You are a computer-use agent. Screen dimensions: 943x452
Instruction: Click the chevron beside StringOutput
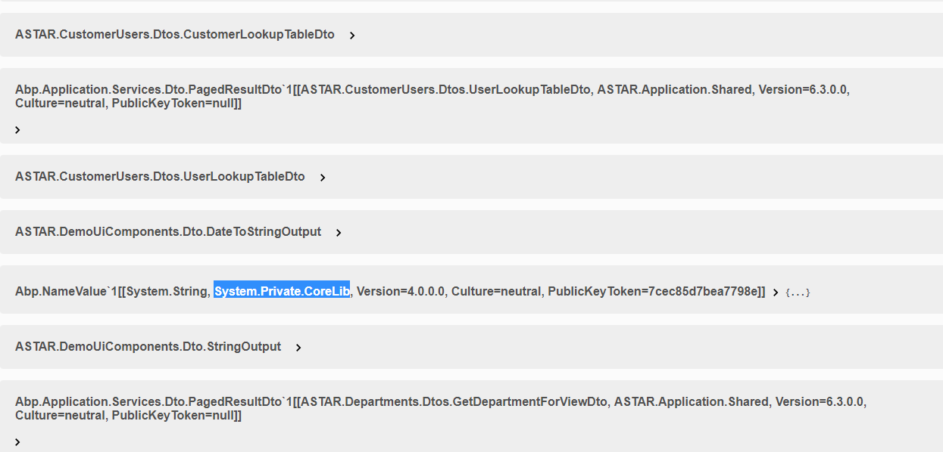[298, 346]
